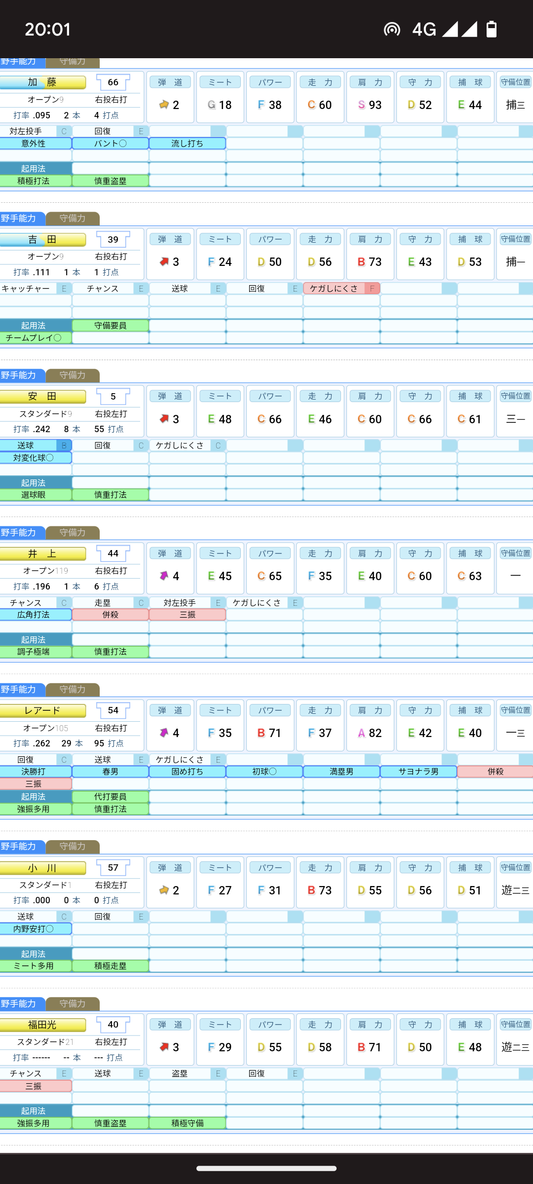Tap uniform number 5 beside 安田
The height and width of the screenshot is (1184, 533).
pos(113,397)
